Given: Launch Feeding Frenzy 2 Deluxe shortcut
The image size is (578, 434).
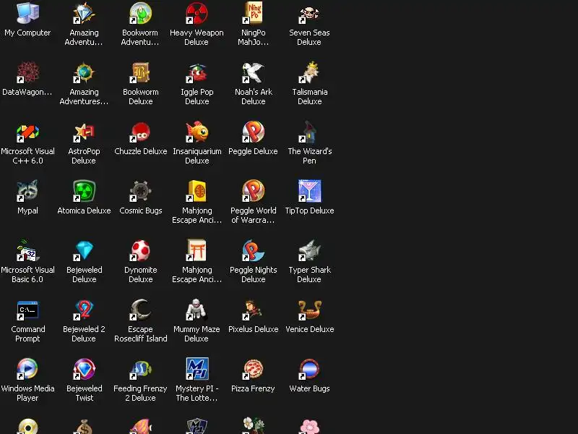Looking at the screenshot, I should (140, 369).
